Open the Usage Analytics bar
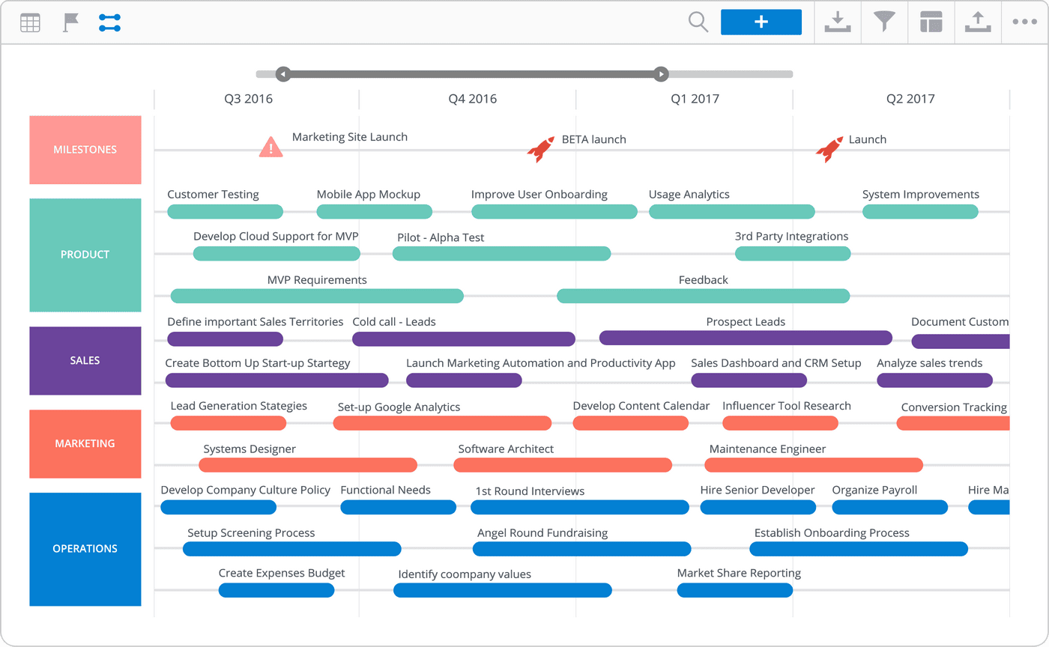Viewport: 1049px width, 647px height. [732, 212]
